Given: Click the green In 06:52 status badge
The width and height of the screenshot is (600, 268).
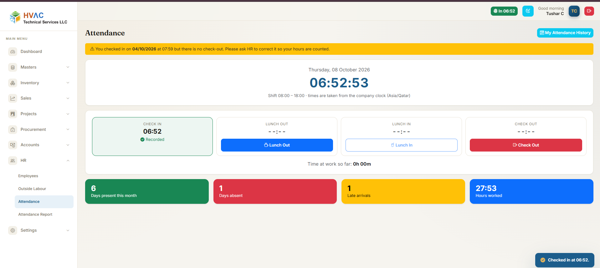Looking at the screenshot, I should pyautogui.click(x=504, y=11).
